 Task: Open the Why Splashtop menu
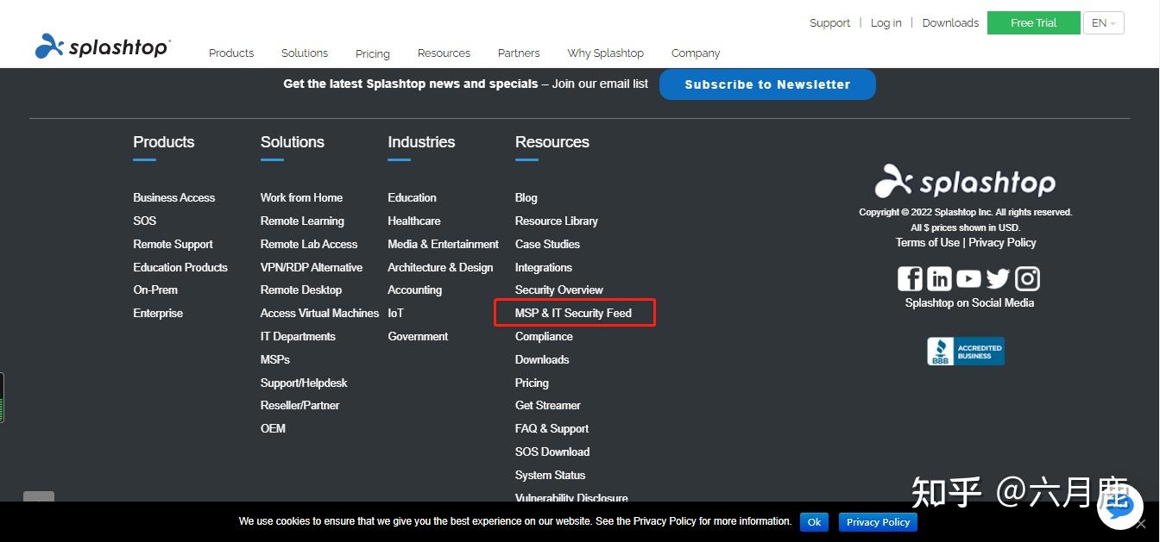tap(605, 53)
